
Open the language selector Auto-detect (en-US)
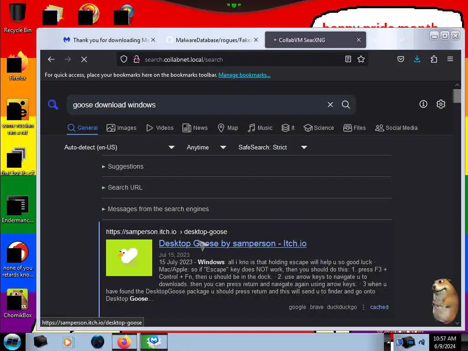pos(119,147)
